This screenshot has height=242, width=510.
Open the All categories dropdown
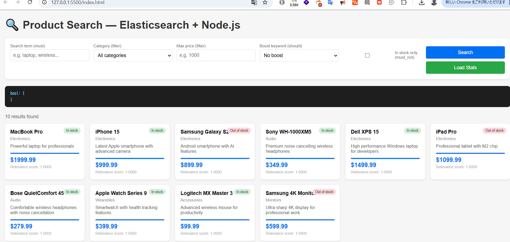(x=133, y=55)
